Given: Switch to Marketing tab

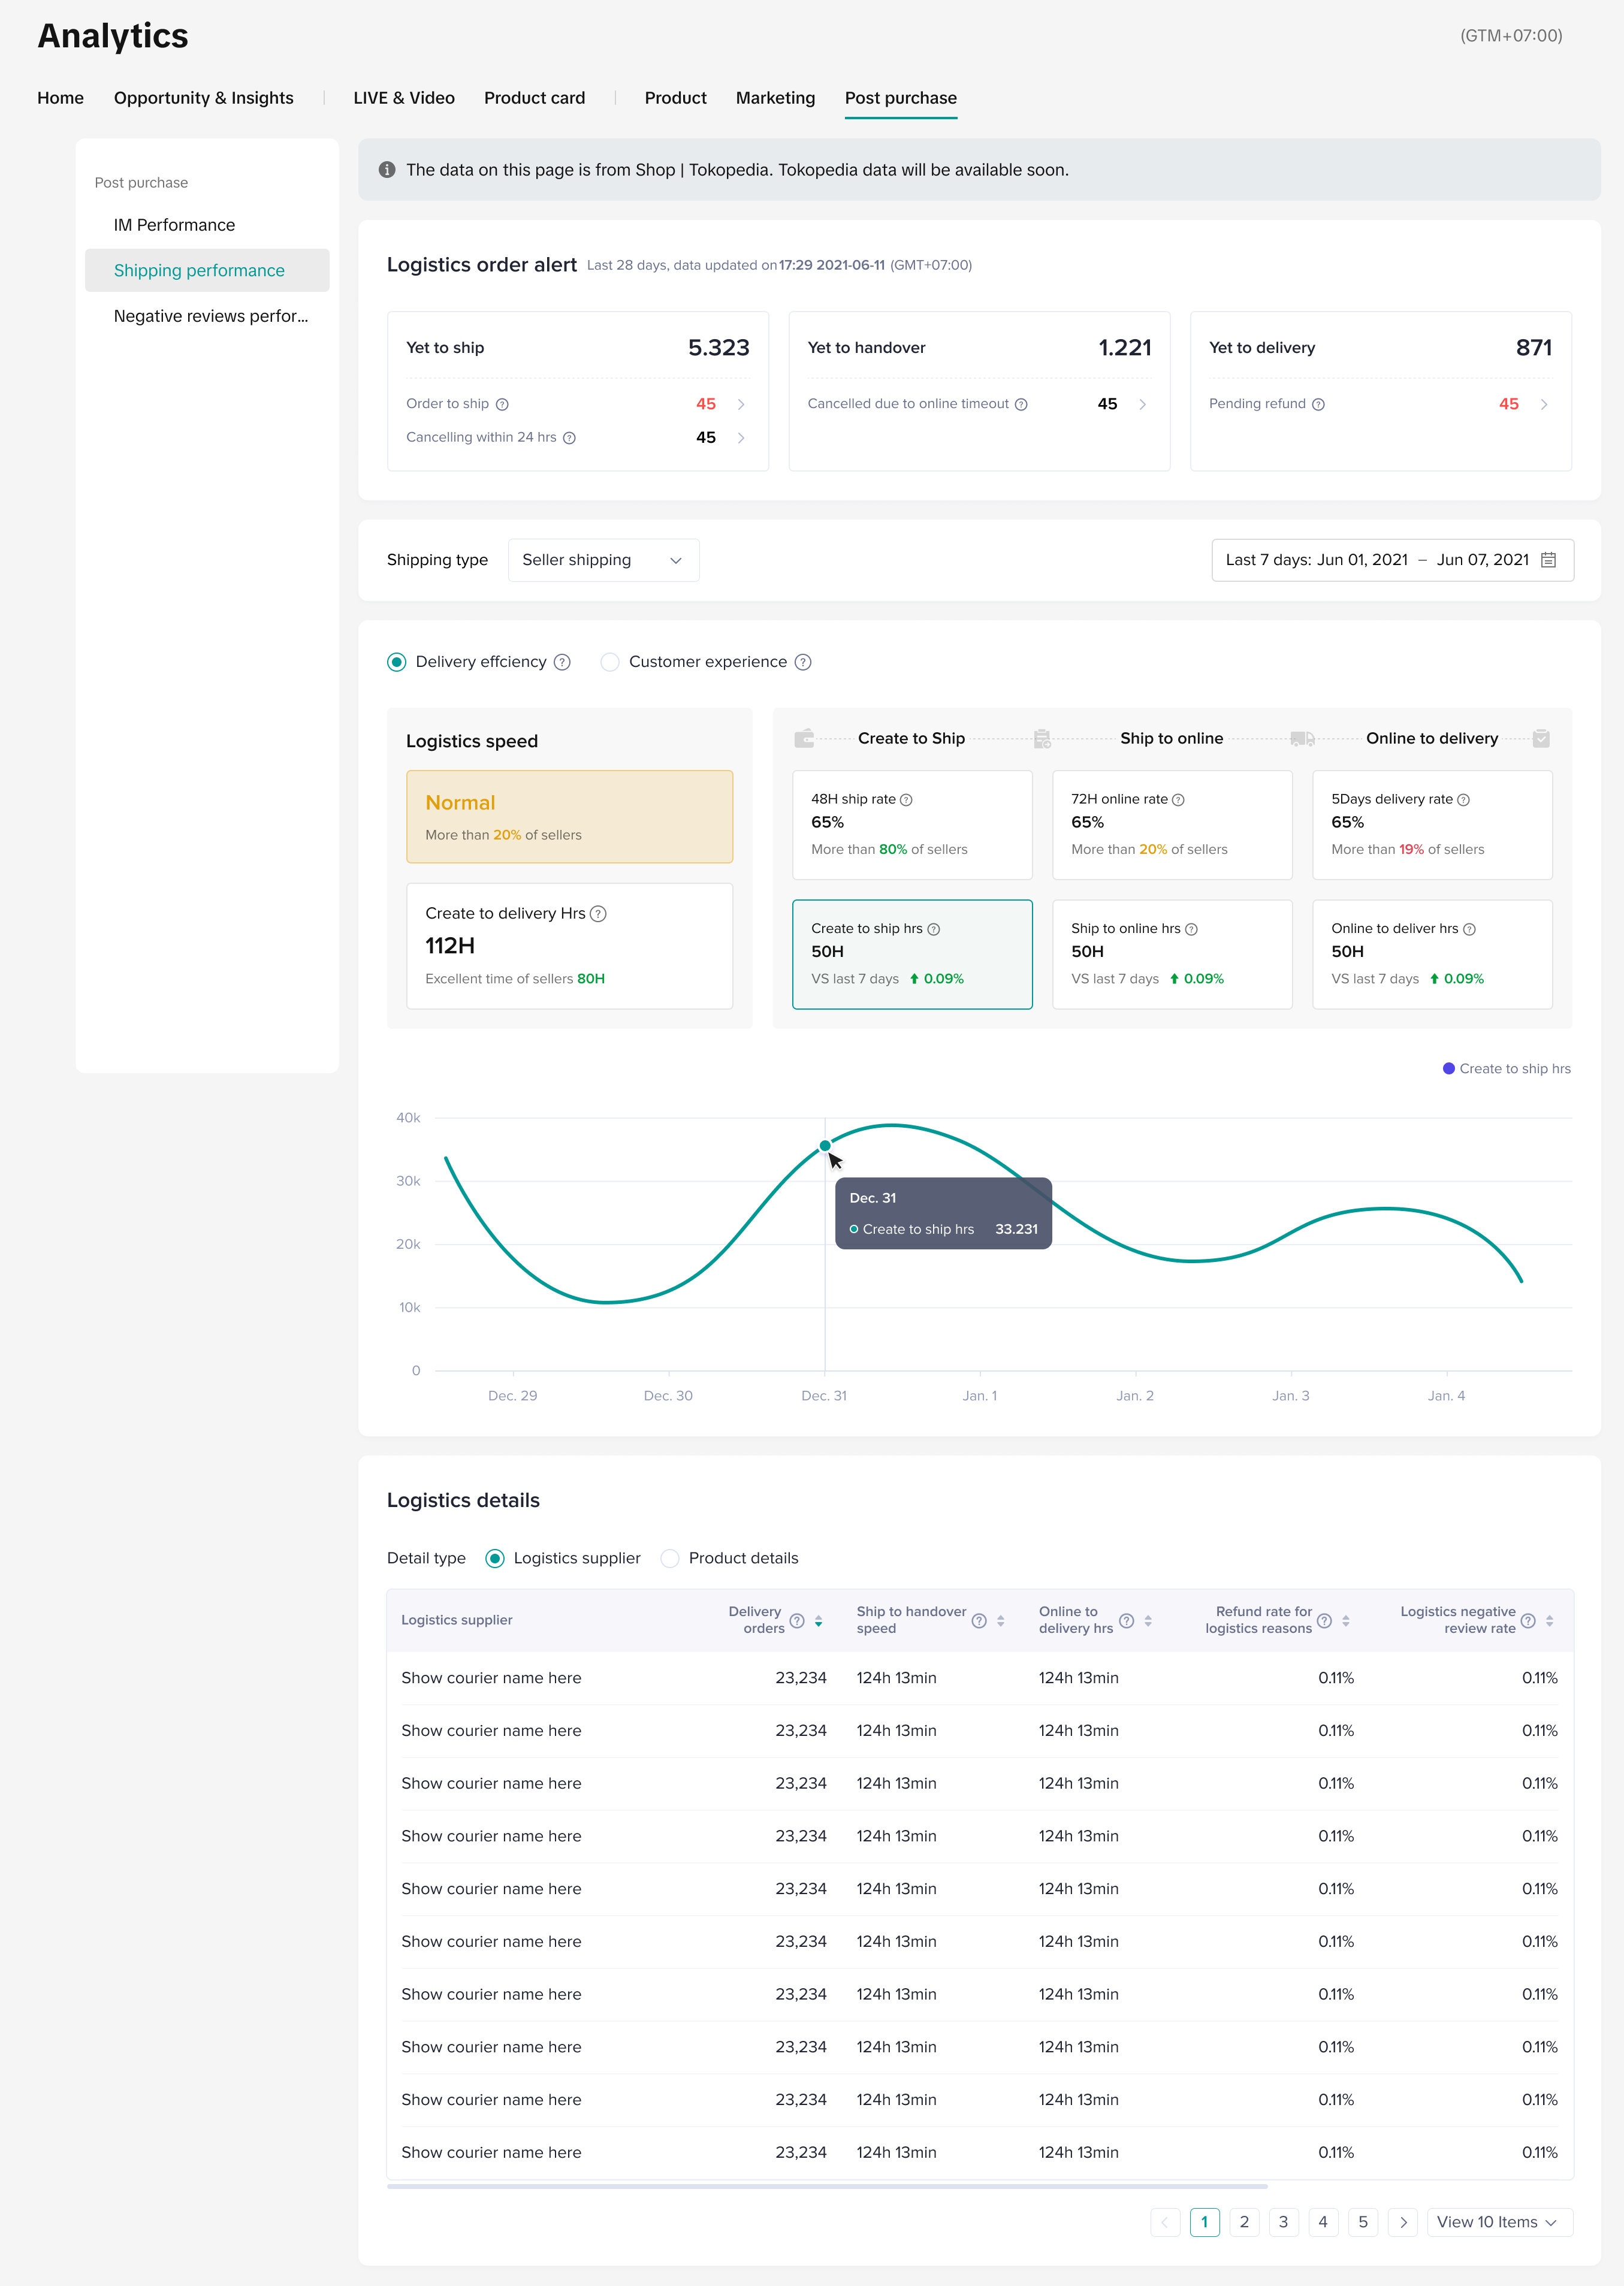Looking at the screenshot, I should (x=775, y=98).
